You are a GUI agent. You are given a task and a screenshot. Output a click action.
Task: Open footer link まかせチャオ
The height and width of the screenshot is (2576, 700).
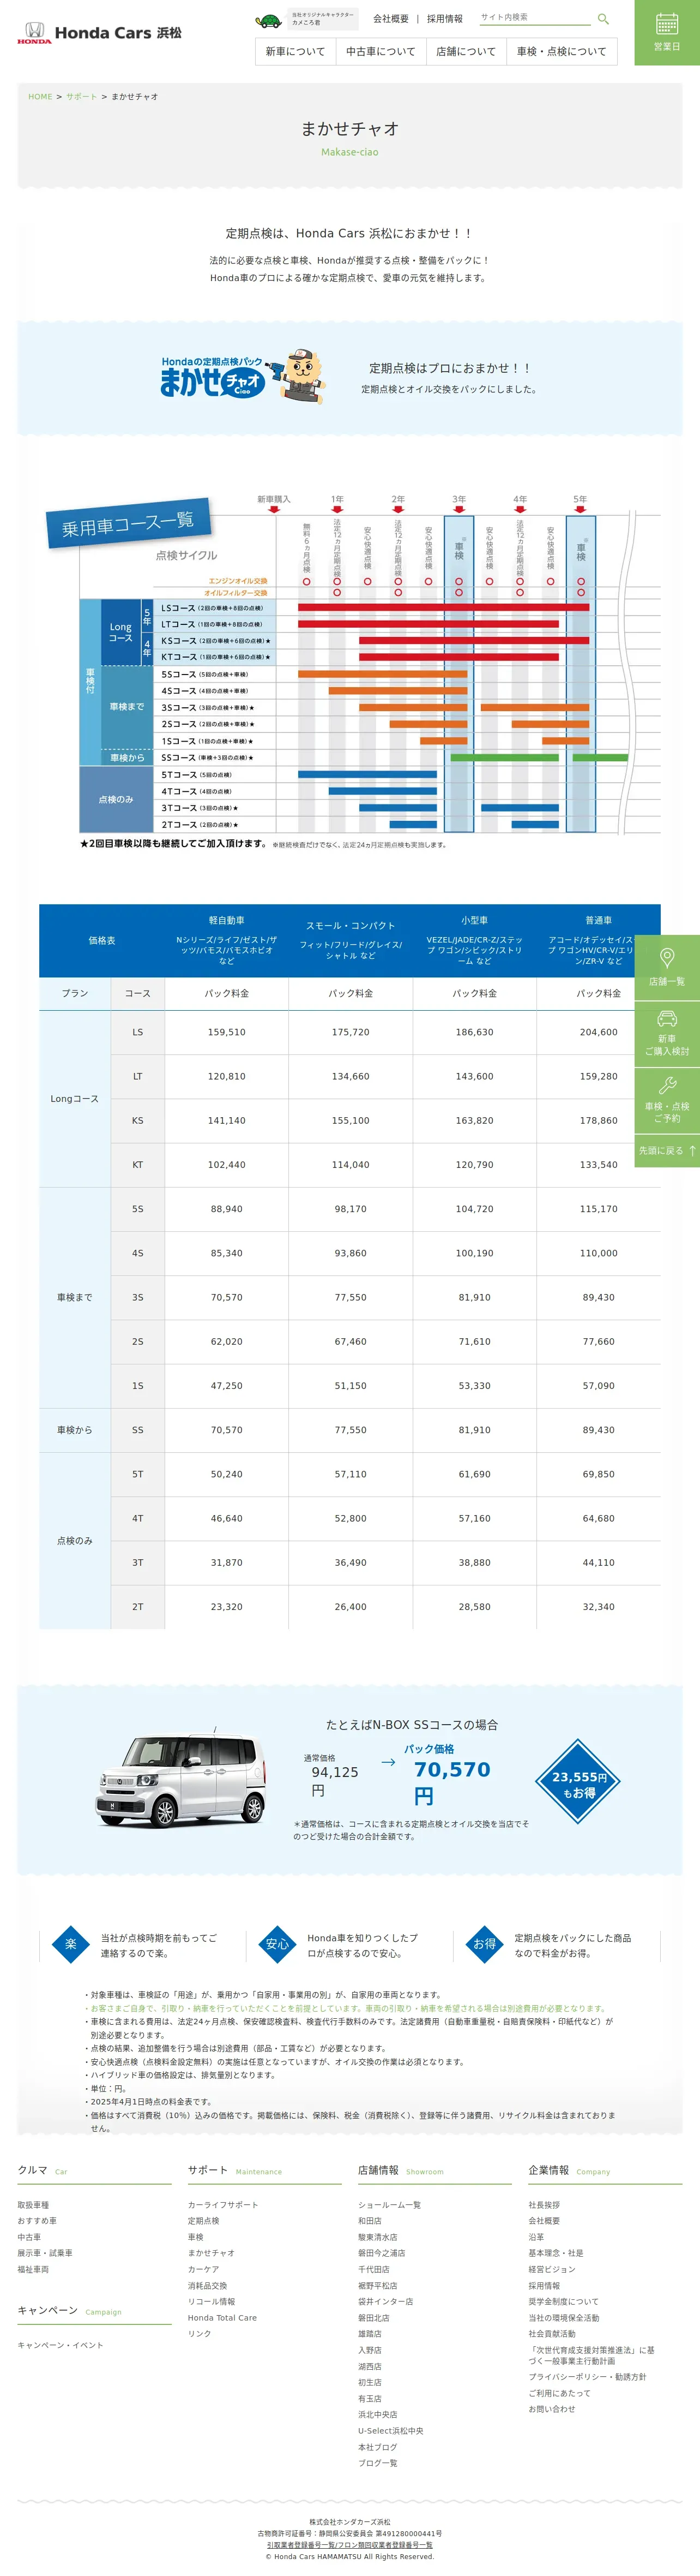tap(212, 2253)
